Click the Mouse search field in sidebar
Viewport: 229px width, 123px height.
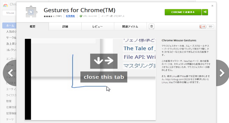click(x=9, y=13)
